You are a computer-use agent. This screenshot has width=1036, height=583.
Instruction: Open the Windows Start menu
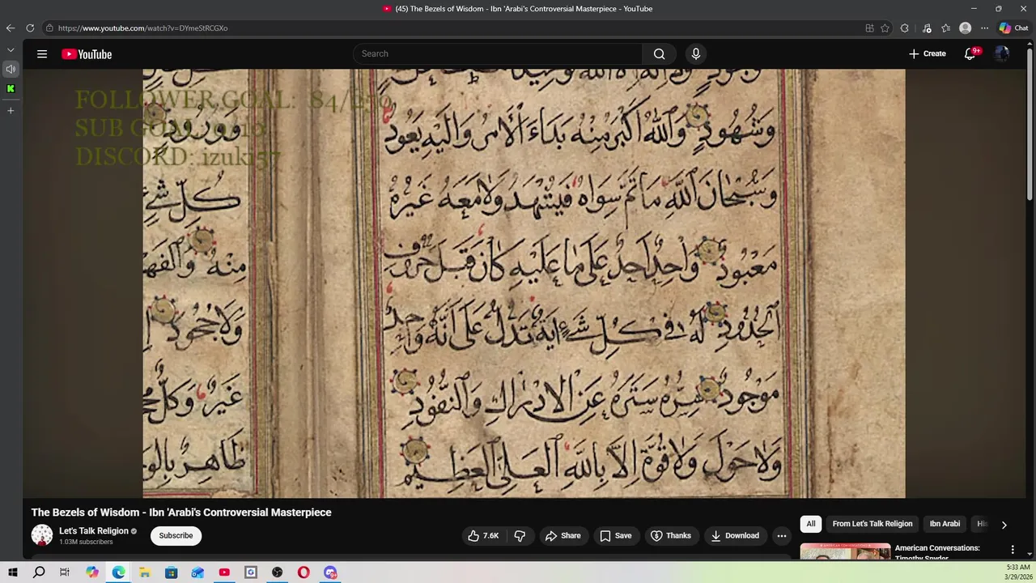click(12, 572)
